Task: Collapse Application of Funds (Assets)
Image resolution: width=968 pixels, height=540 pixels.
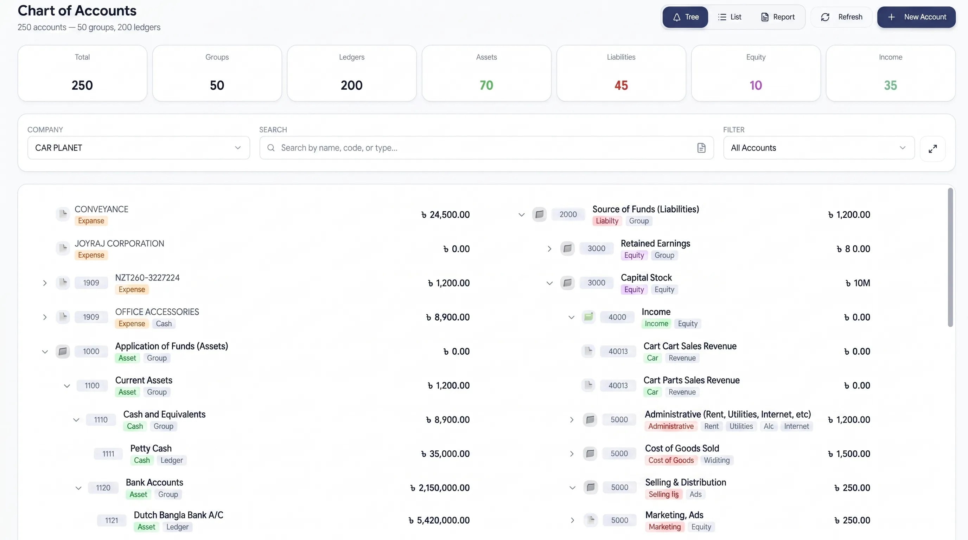Action: click(x=45, y=352)
